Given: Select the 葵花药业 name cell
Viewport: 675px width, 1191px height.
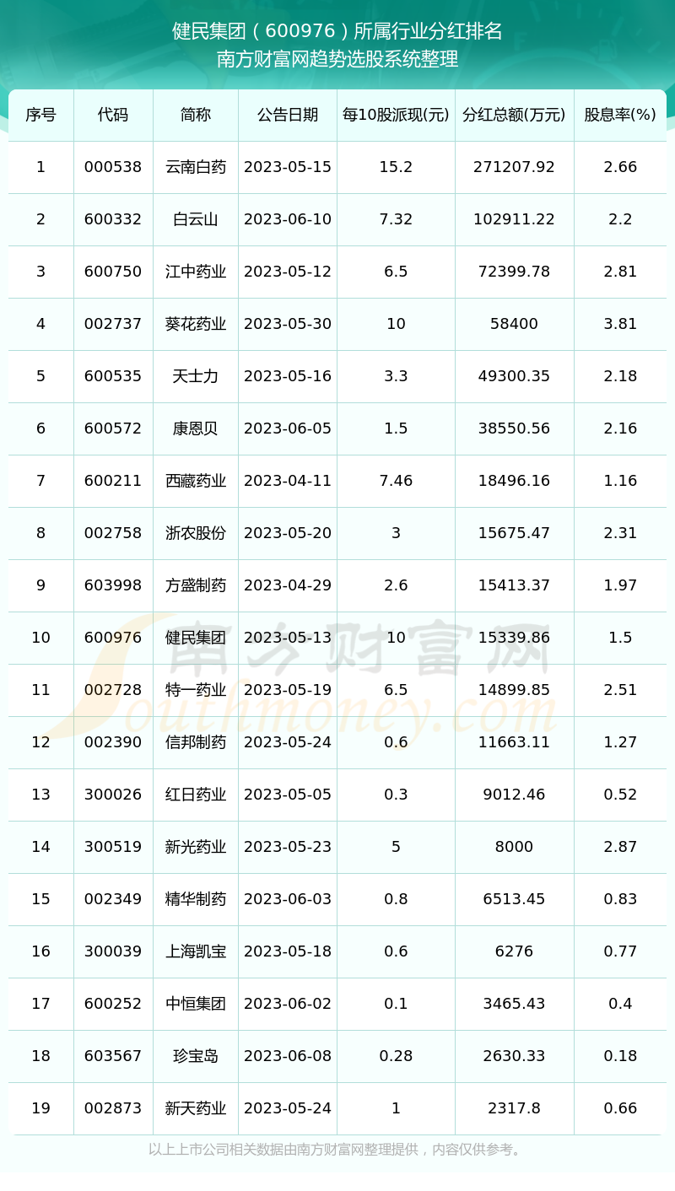Looking at the screenshot, I should pos(196,324).
